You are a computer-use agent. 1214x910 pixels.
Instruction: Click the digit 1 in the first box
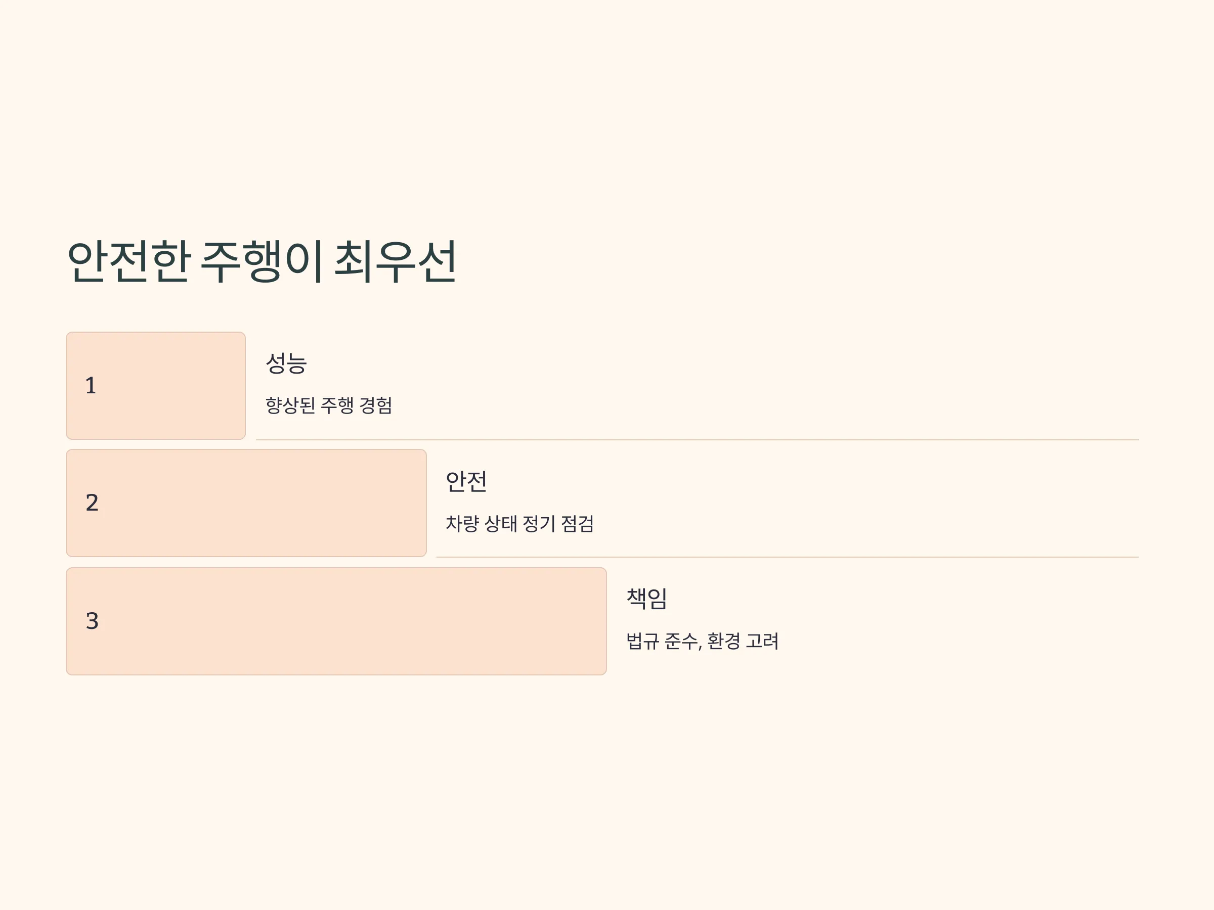coord(91,386)
